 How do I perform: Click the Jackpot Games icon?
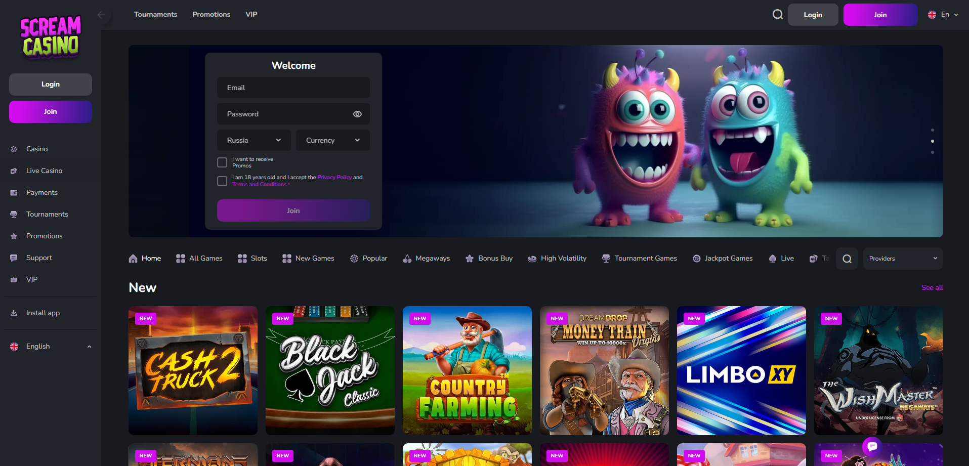click(x=697, y=259)
